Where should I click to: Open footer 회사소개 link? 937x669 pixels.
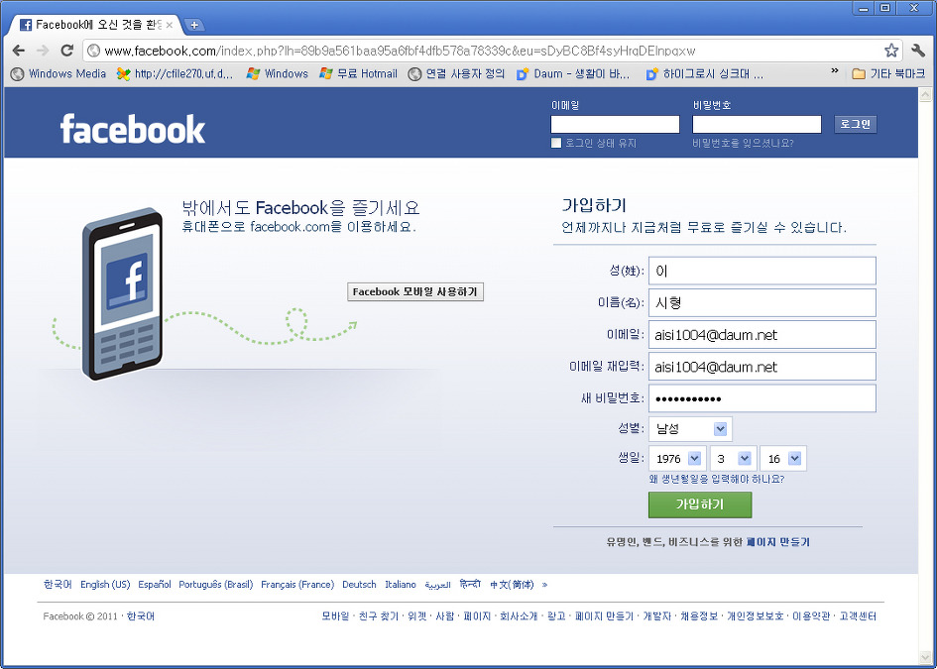coord(519,615)
